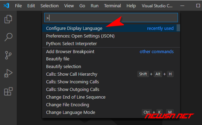
Task: Open the Run menu
Action: 94,6
